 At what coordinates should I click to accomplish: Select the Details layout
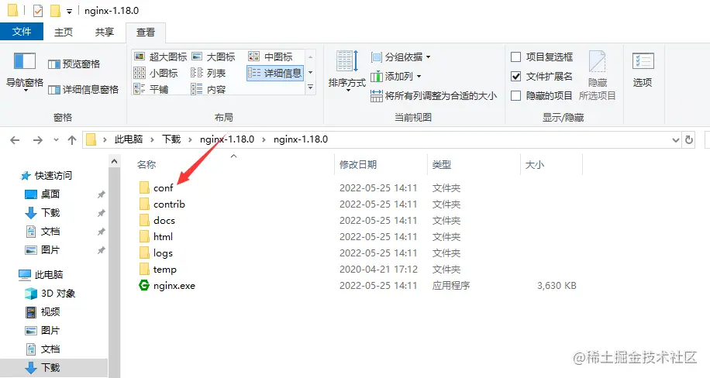[275, 73]
